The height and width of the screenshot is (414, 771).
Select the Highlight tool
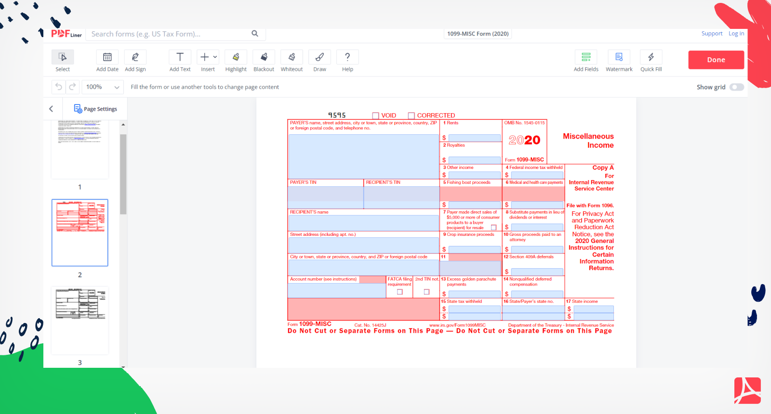tap(236, 57)
